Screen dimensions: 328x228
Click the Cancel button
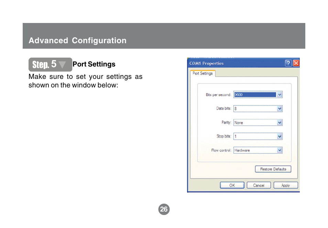(259, 185)
